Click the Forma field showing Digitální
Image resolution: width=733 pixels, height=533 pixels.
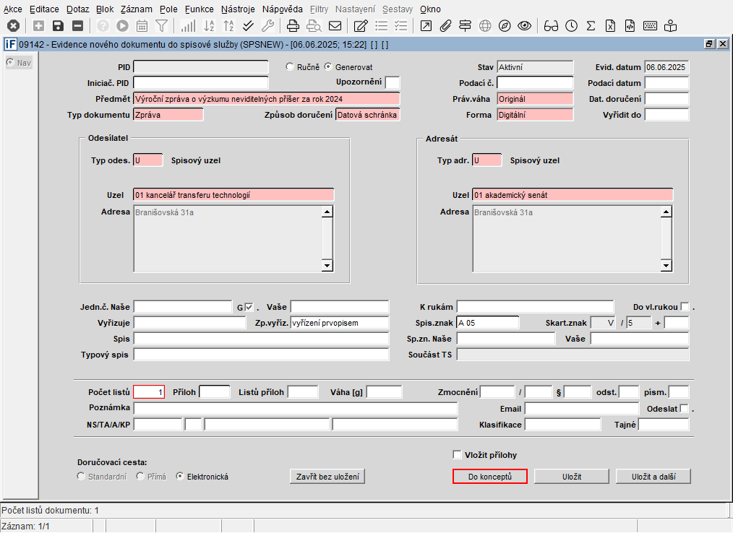click(x=535, y=114)
